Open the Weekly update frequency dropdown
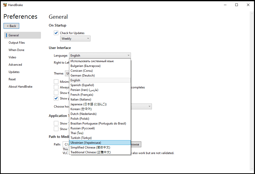 click(x=75, y=38)
